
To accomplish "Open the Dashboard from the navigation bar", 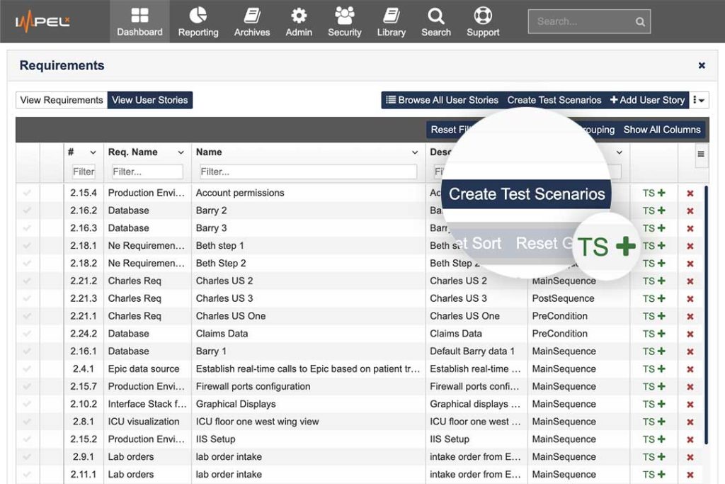I will 139,21.
